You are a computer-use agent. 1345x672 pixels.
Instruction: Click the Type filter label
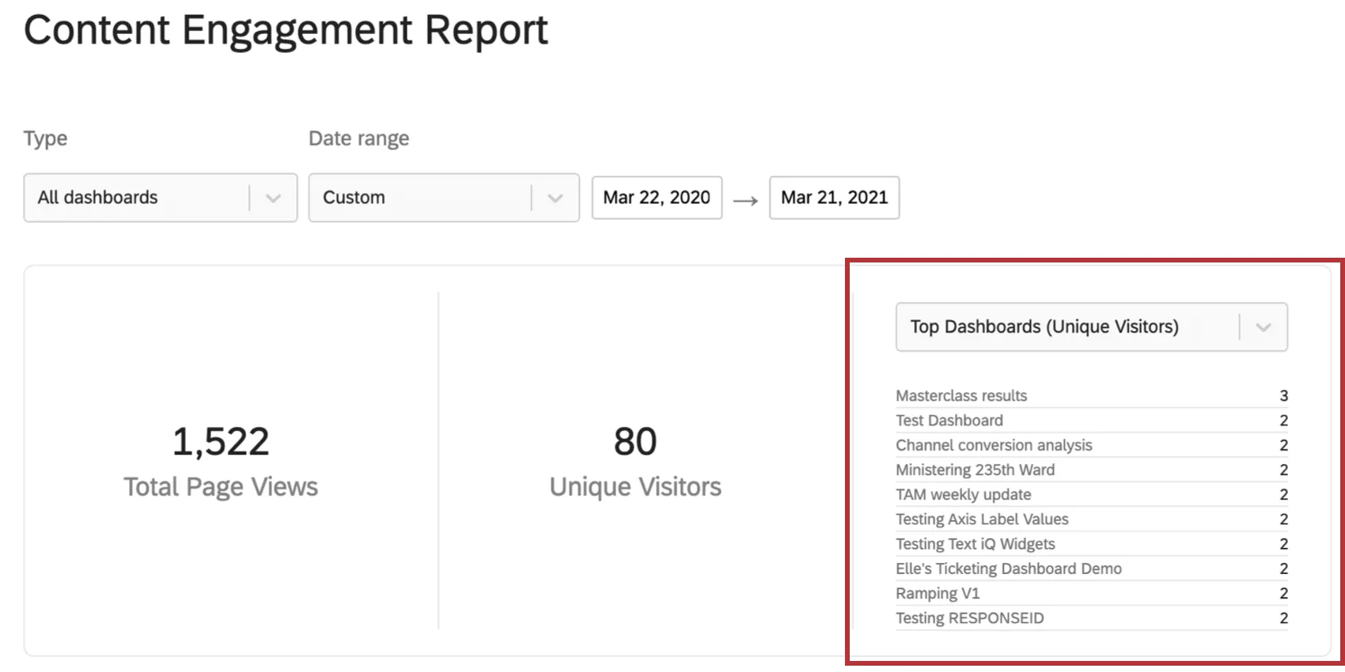pyautogui.click(x=45, y=138)
